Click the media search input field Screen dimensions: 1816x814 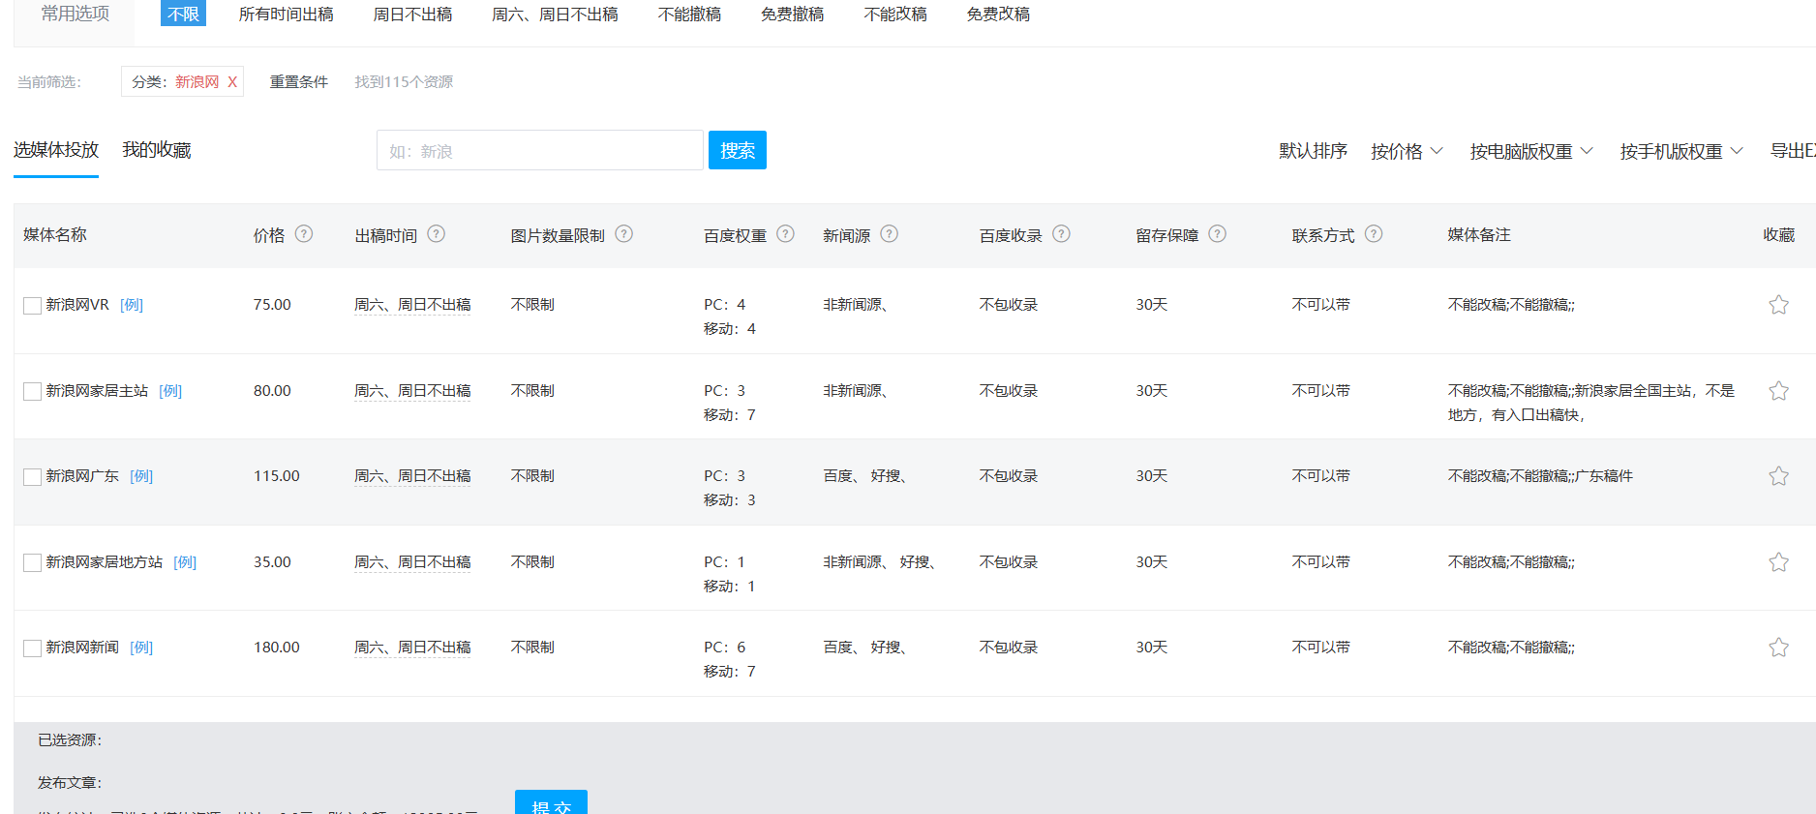(x=539, y=151)
